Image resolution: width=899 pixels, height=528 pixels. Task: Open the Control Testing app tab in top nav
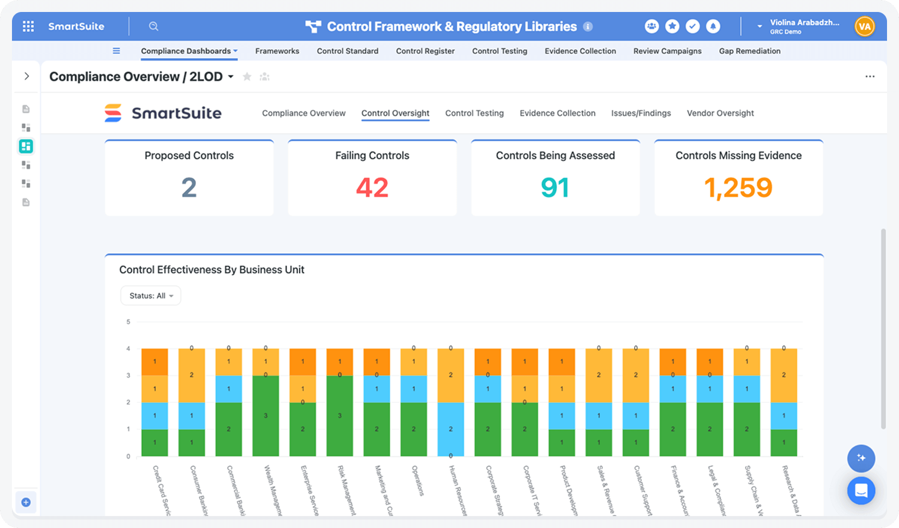[x=500, y=51]
